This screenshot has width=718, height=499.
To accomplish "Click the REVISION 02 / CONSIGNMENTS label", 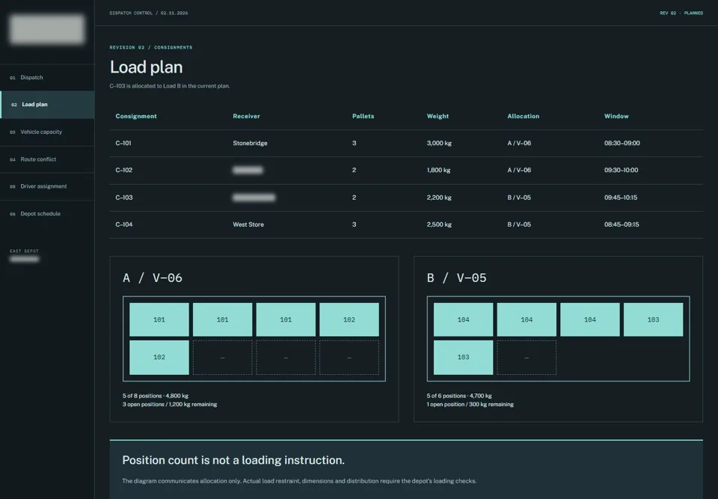I will [151, 48].
